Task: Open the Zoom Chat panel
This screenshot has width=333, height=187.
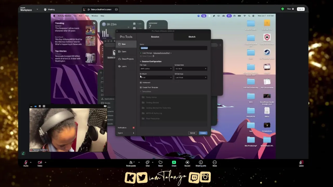Action: (148, 163)
